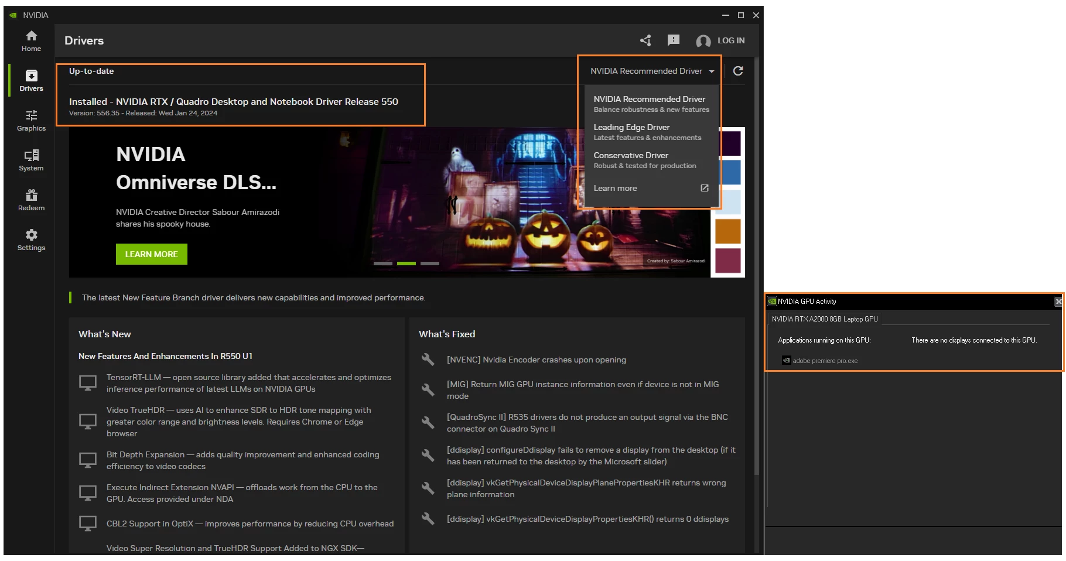Screen dimensions: 1066x561
Task: Click wrench icon beside configureDdisplay fix
Action: coord(428,455)
